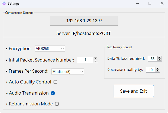Viewport: 168px width, 113px height.
Task: Minimize the Settings window
Action: pyautogui.click(x=137, y=4)
